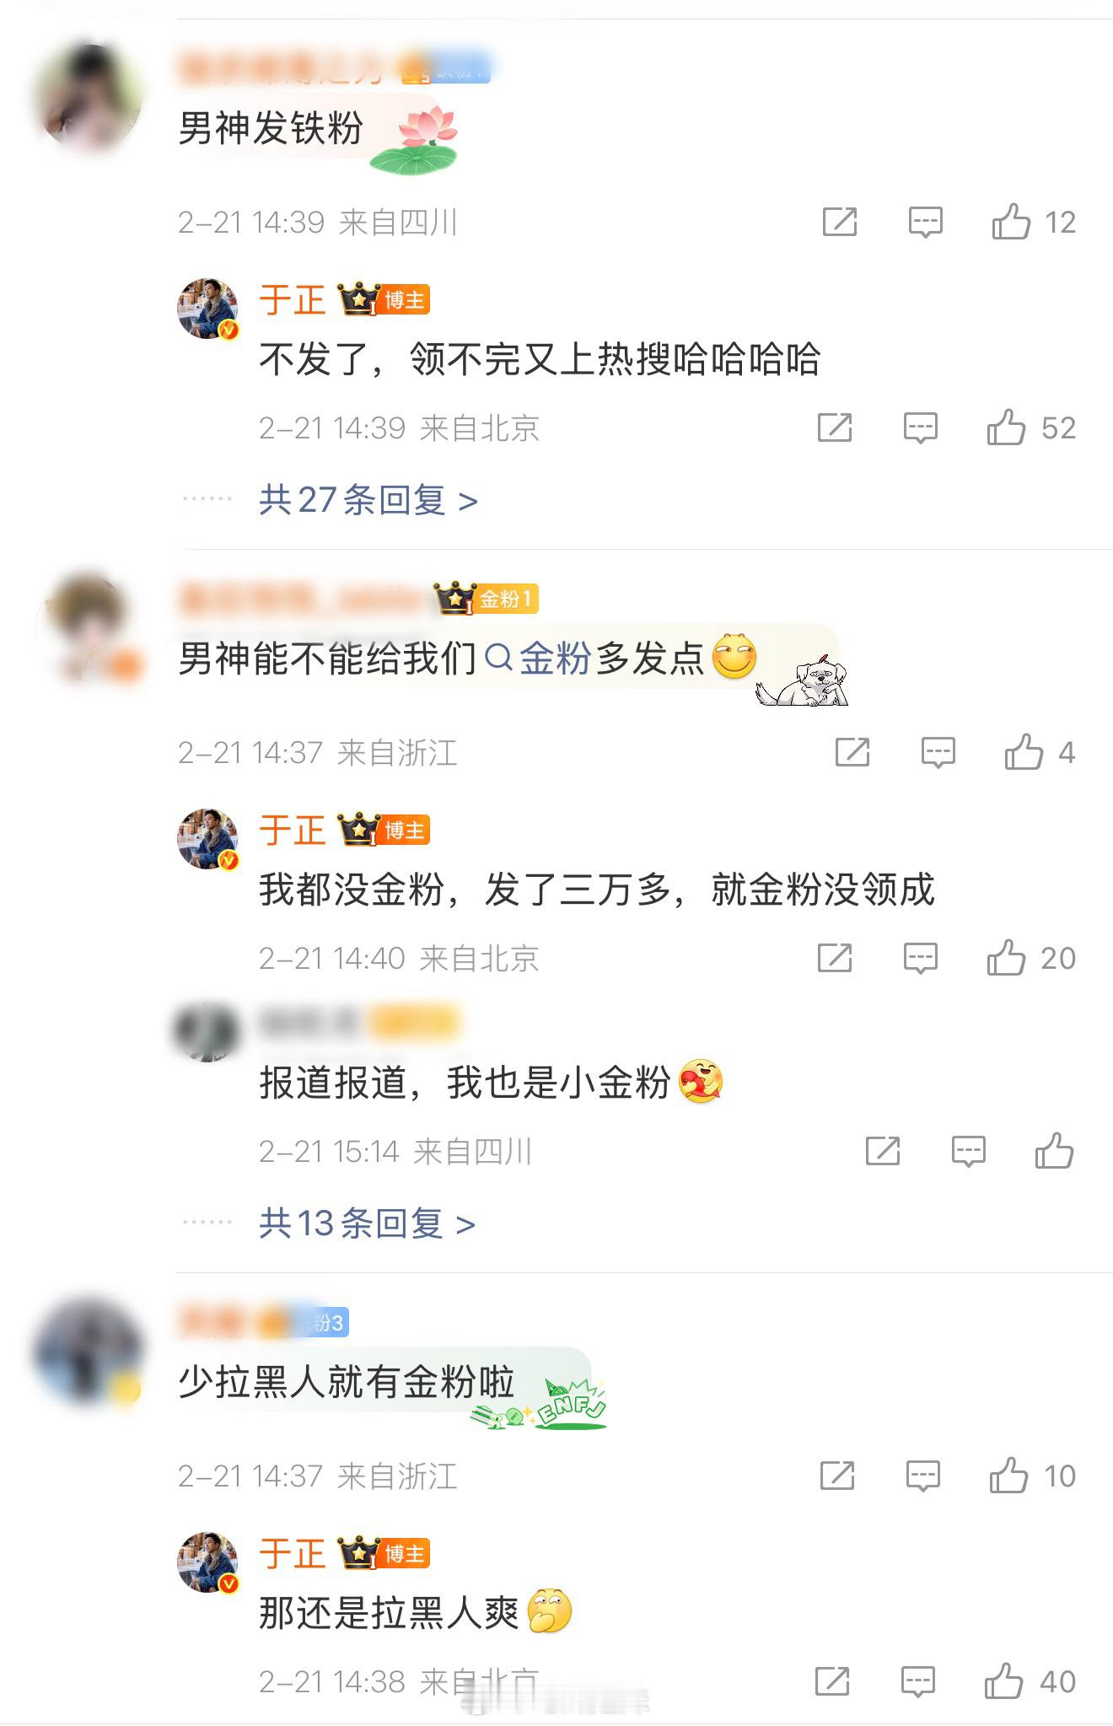Open the 金粉1 crown badge
The height and width of the screenshot is (1726, 1113).
486,599
